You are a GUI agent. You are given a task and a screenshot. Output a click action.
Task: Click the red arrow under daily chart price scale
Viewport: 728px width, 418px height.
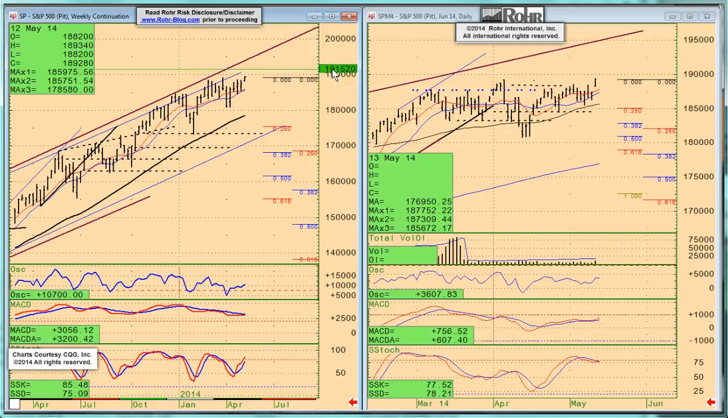click(x=711, y=402)
